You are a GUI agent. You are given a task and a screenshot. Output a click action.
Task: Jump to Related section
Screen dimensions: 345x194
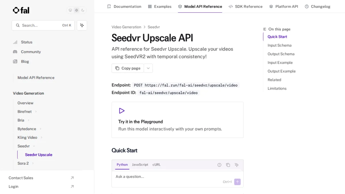pos(274,80)
